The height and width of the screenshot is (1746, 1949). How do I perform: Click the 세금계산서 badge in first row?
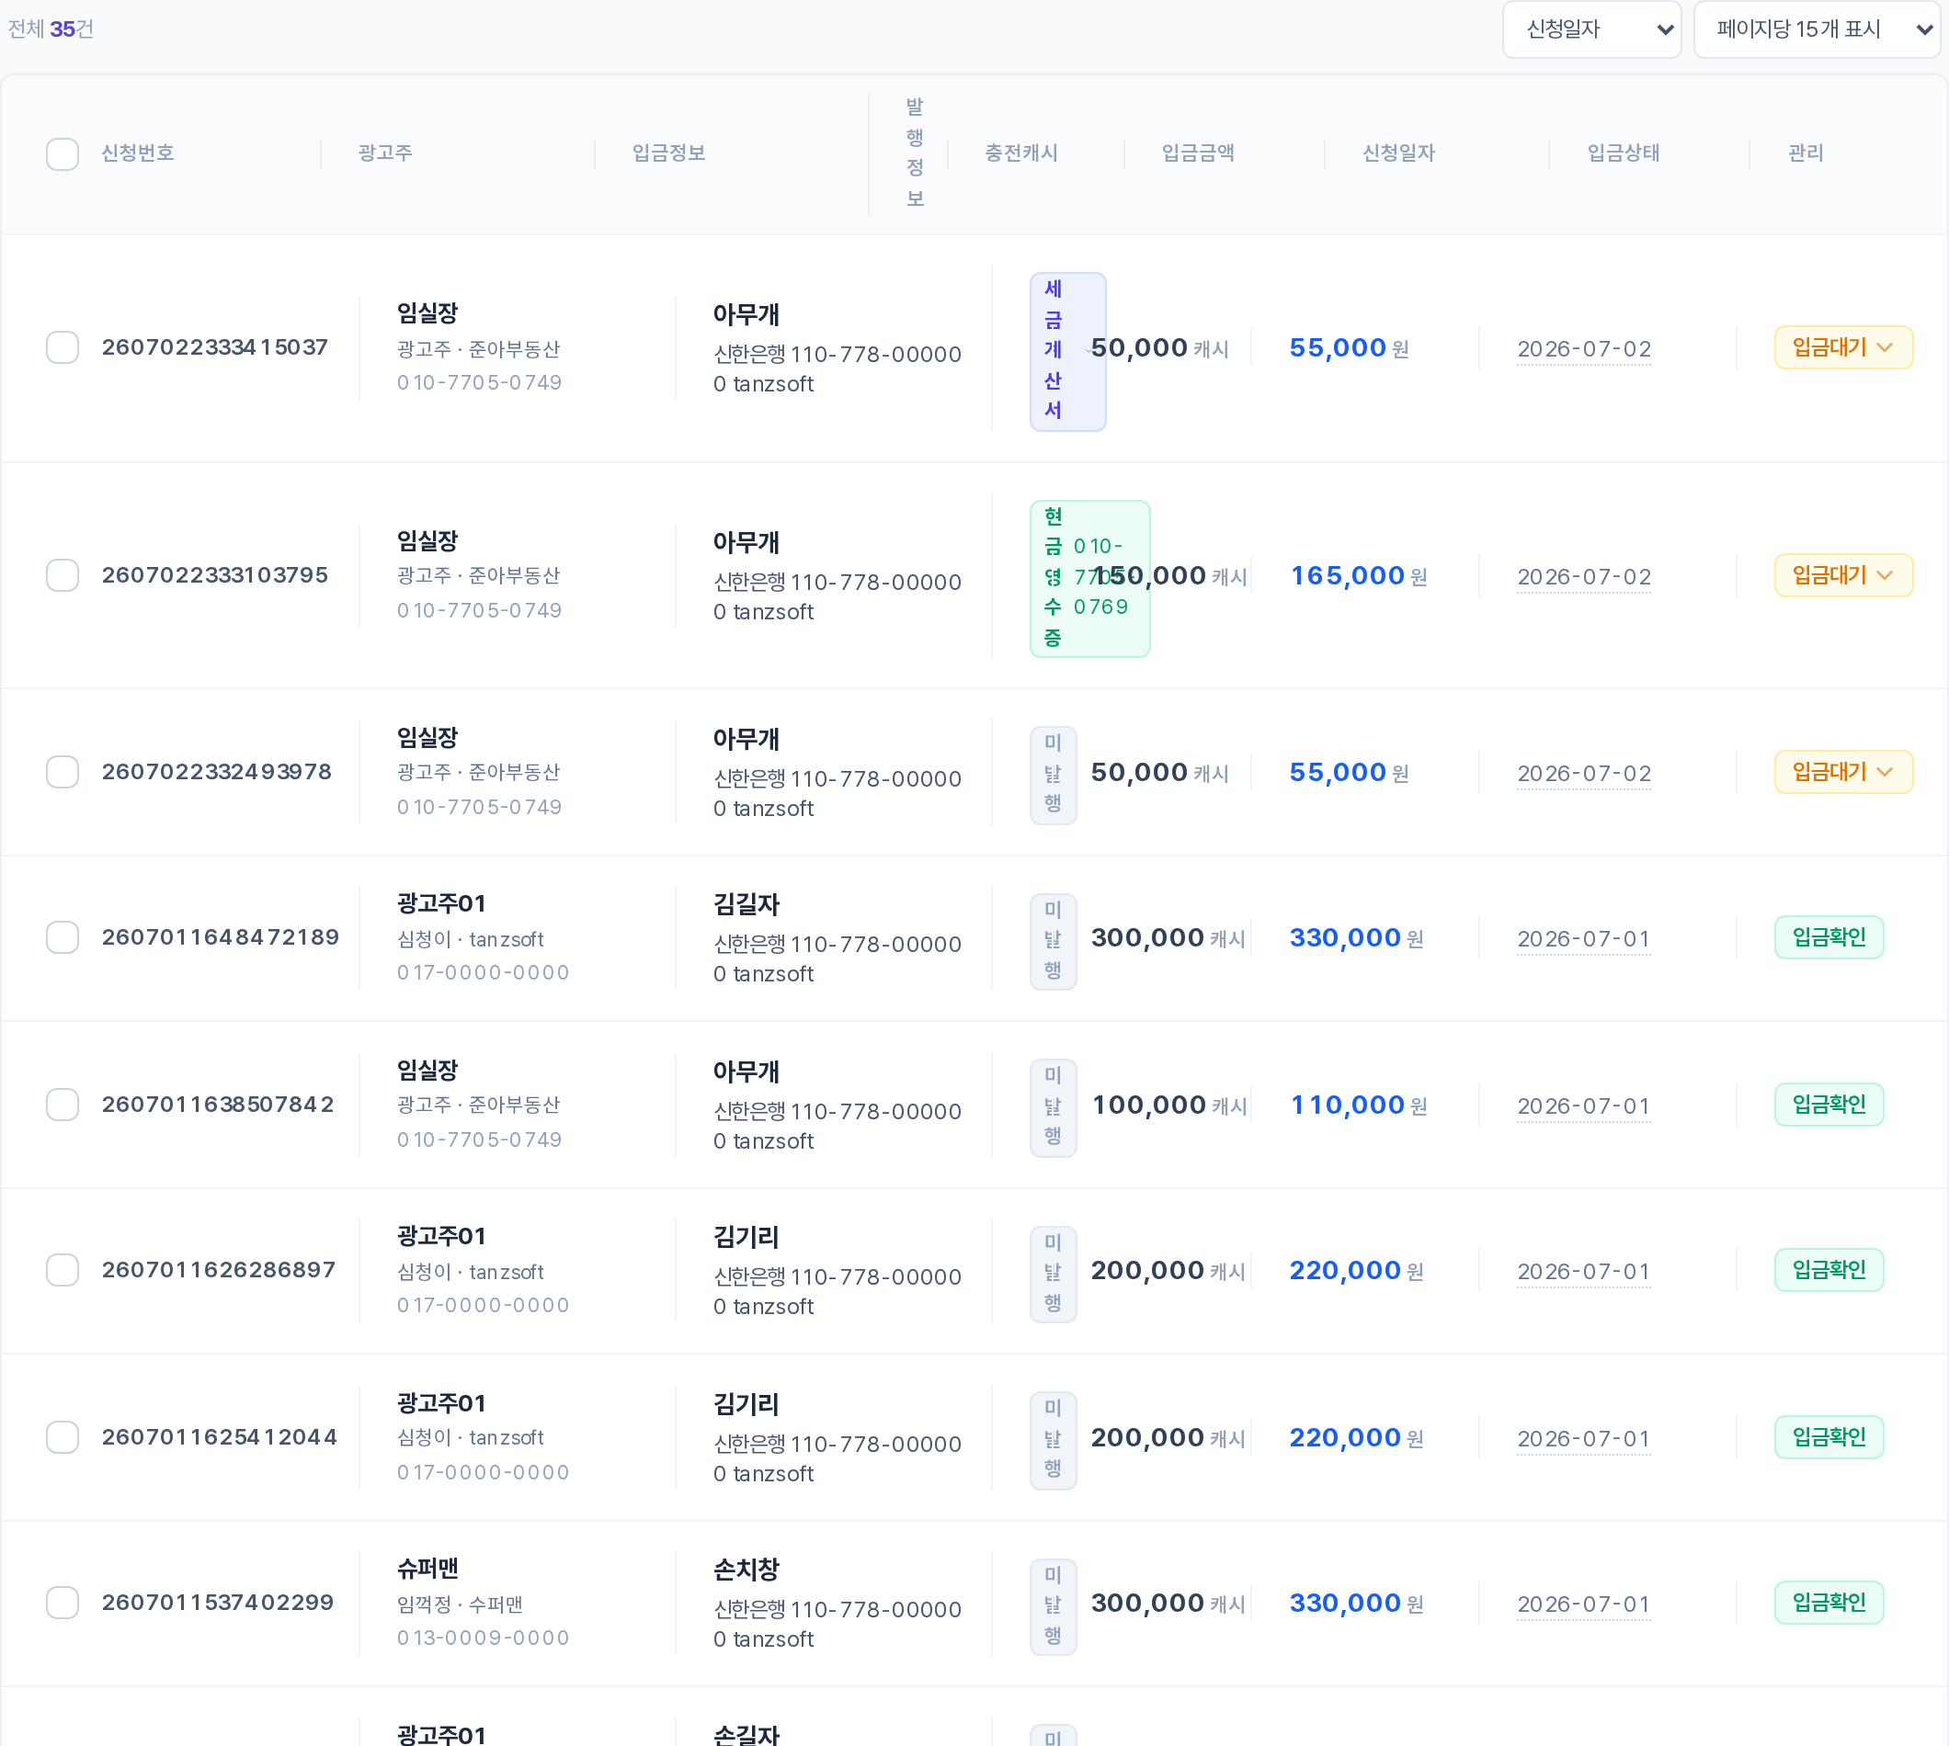click(x=1067, y=351)
